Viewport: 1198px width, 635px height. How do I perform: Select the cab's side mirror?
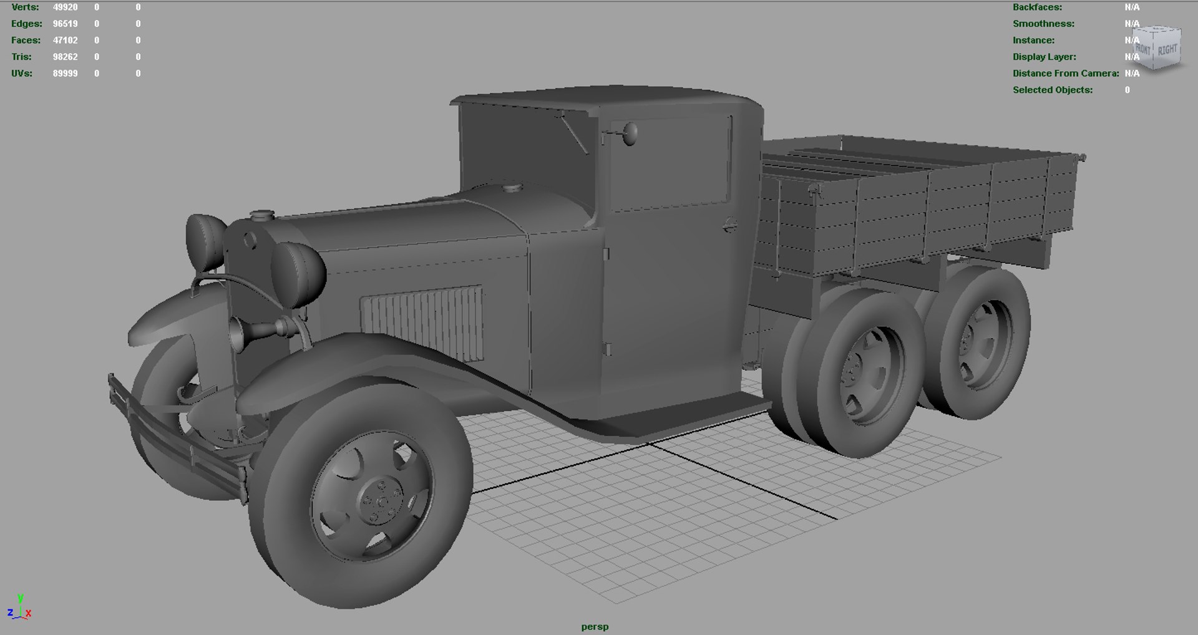tap(629, 133)
